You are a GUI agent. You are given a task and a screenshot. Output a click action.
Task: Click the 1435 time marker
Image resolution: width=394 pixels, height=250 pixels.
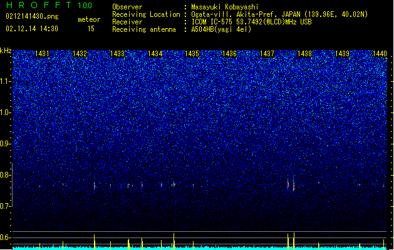pos(192,54)
